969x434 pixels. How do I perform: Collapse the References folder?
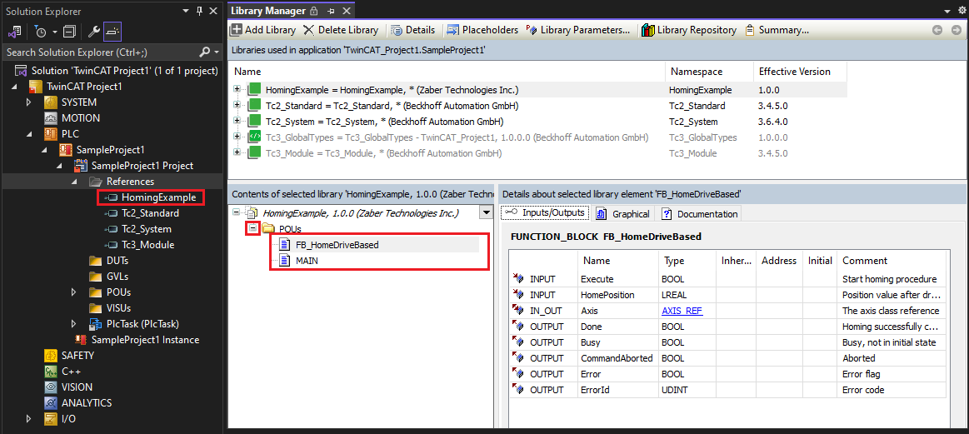click(74, 181)
